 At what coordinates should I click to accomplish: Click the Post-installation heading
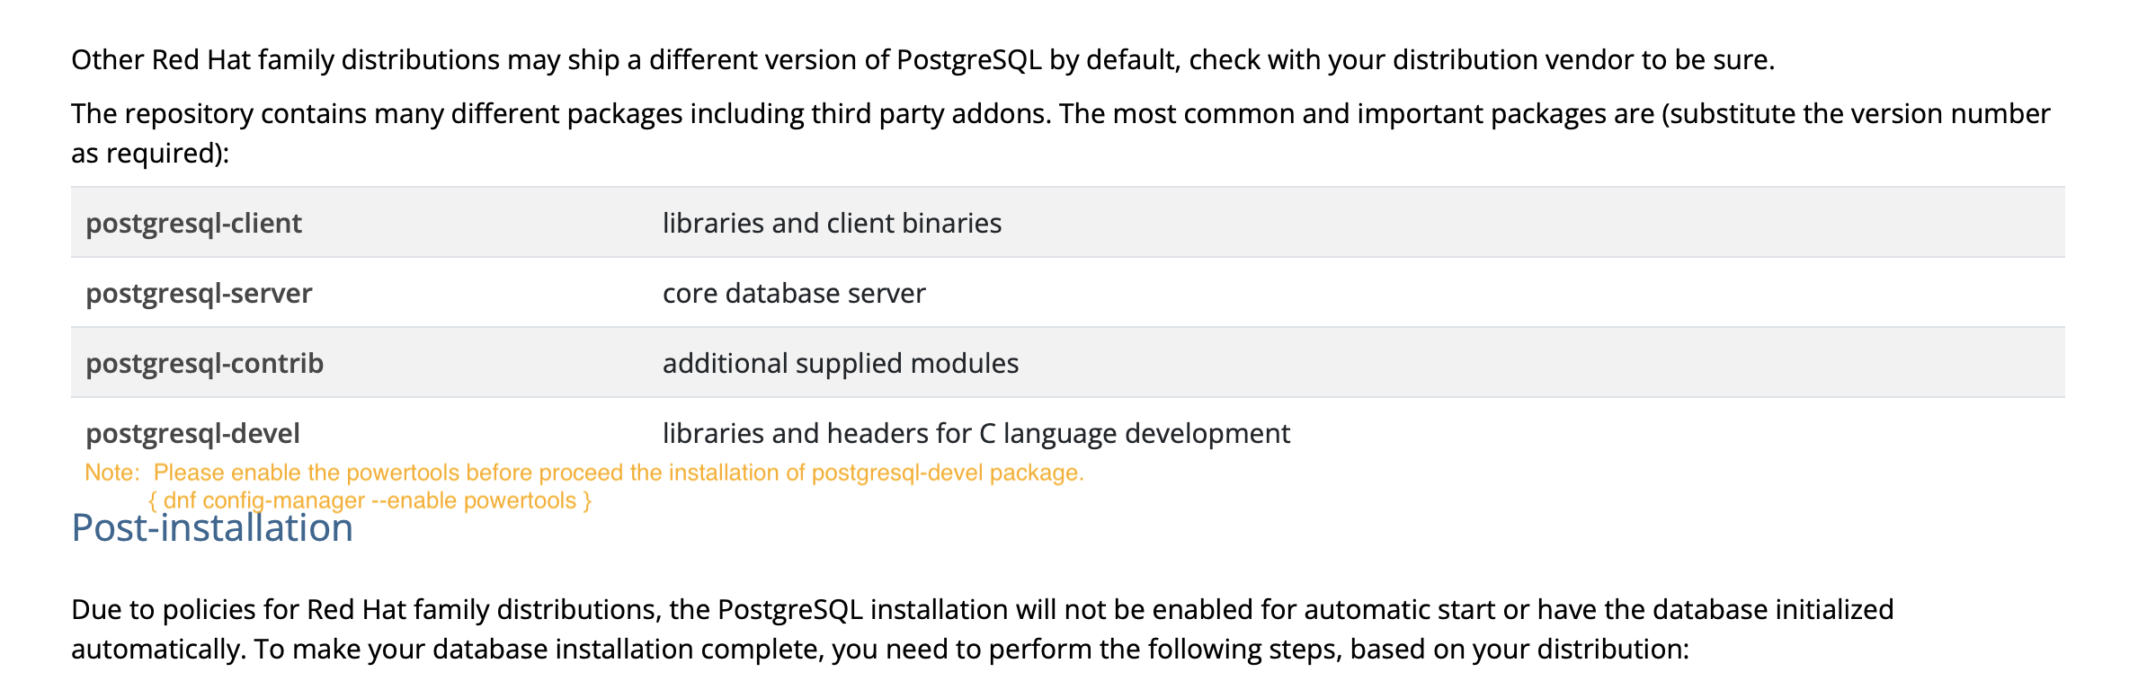(x=212, y=528)
